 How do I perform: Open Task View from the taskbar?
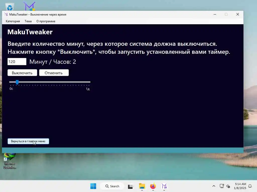130,186
